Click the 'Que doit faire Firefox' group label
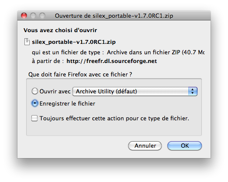This screenshot has height=182, width=228. [80, 74]
